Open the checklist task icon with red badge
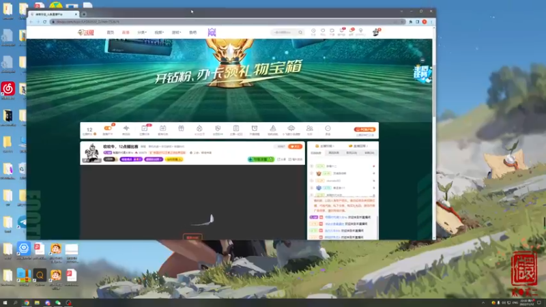The image size is (546, 307). (145, 130)
